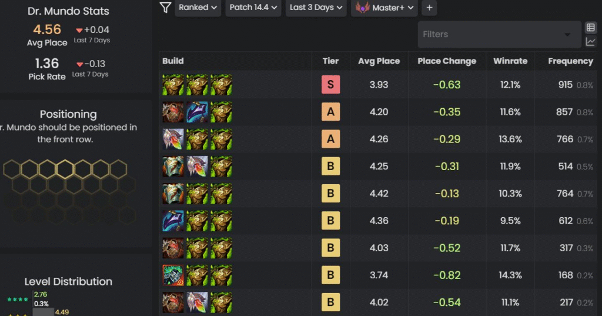Open the Ranked dropdown
The height and width of the screenshot is (316, 602).
pyautogui.click(x=198, y=7)
